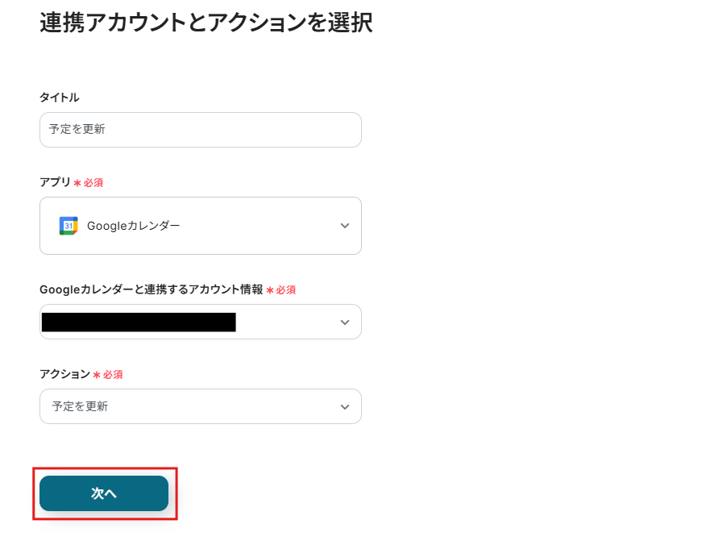Click the 次へ button

click(104, 493)
